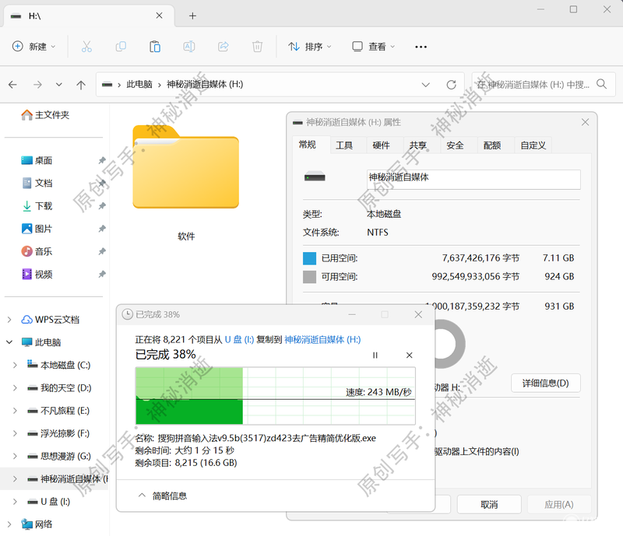Open 音乐 in the sidebar
Screen dimensions: 623x536
(x=37, y=251)
